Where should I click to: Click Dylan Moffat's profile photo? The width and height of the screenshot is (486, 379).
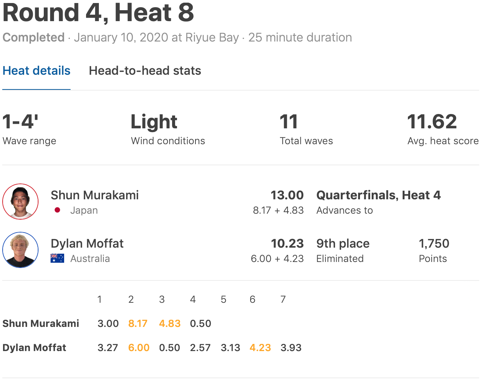(20, 250)
